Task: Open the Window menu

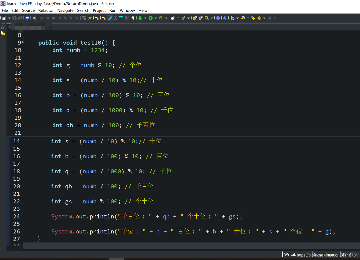Action: (127, 11)
